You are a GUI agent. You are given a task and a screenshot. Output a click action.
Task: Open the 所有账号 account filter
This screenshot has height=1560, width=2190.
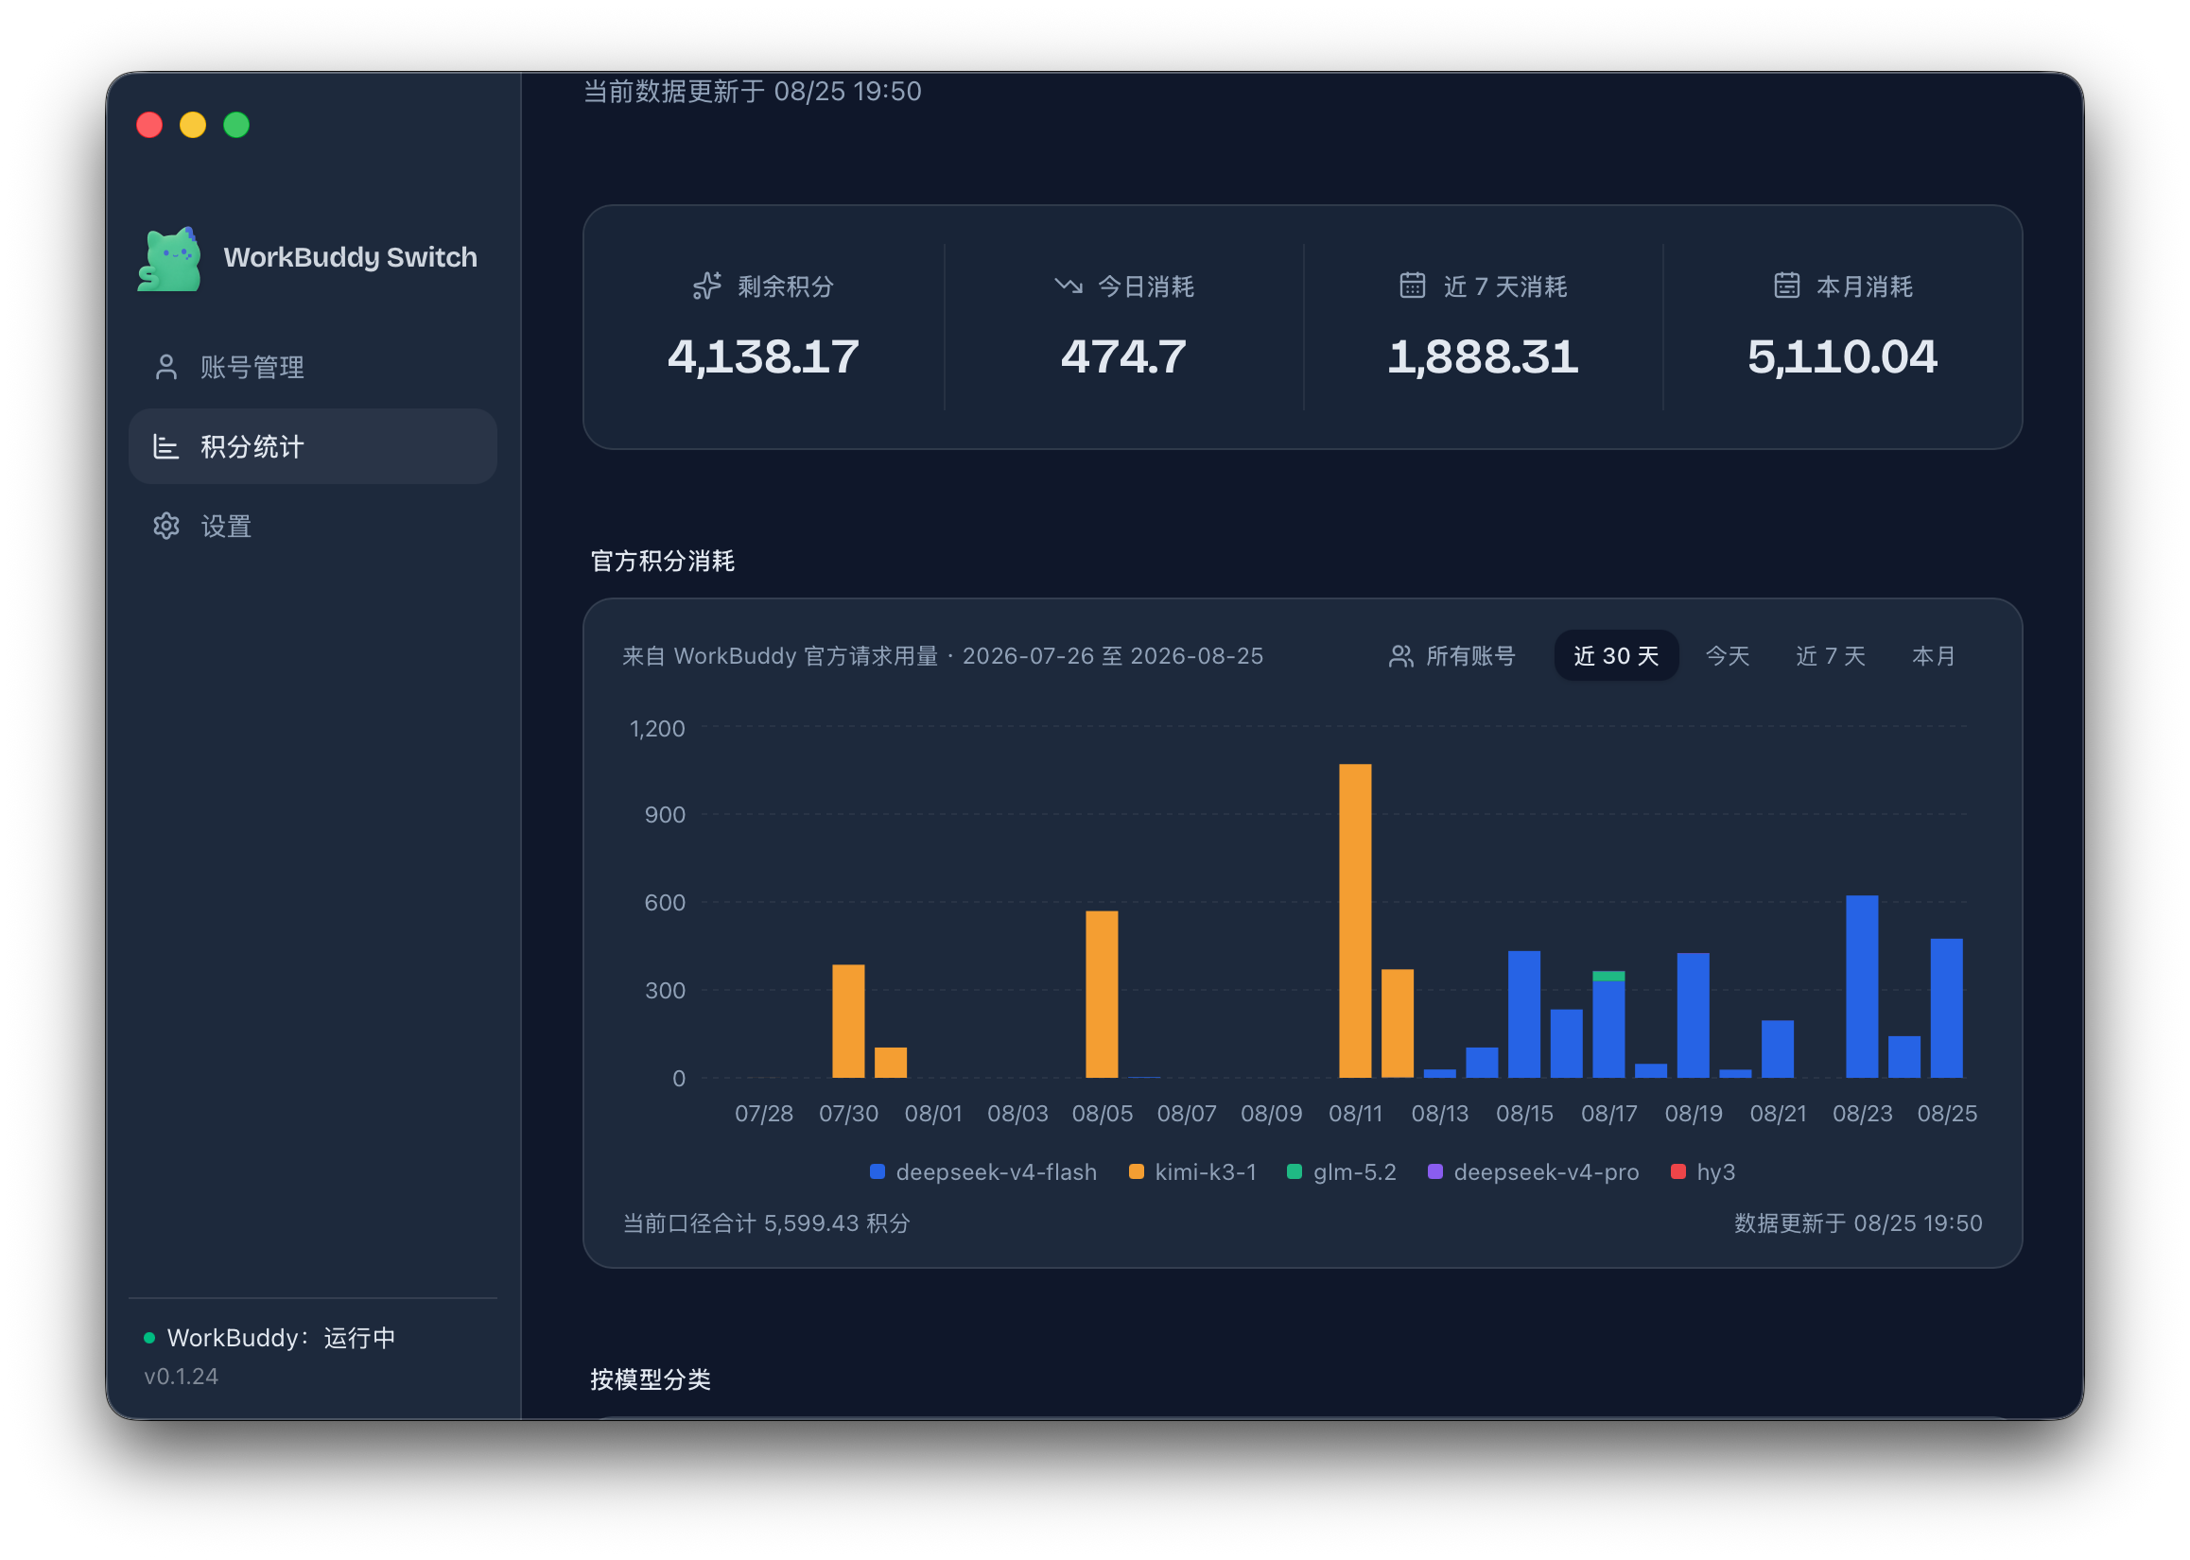(1452, 657)
